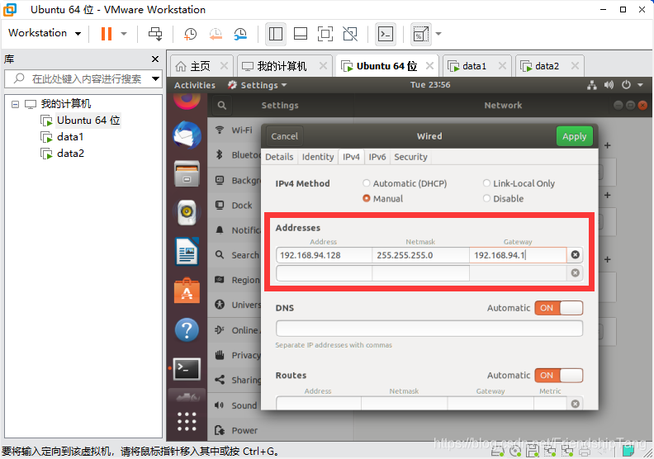Click the DNS servers input field
The height and width of the screenshot is (459, 654).
pyautogui.click(x=429, y=329)
